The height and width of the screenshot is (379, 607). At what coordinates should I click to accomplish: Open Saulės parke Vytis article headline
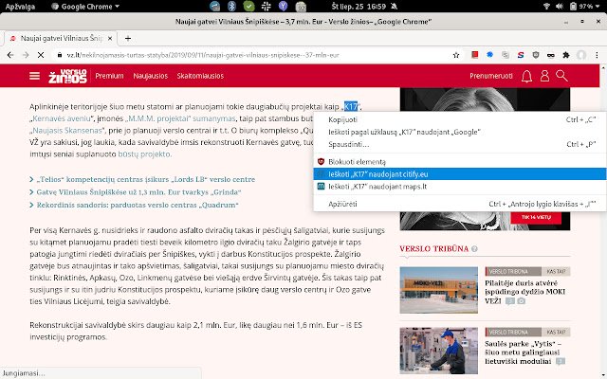(x=523, y=352)
